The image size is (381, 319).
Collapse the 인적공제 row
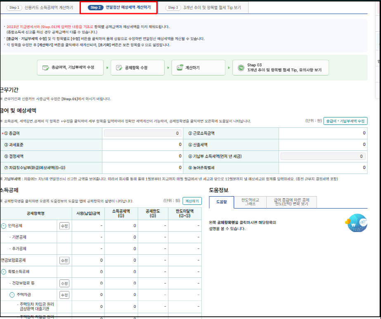tap(4, 226)
